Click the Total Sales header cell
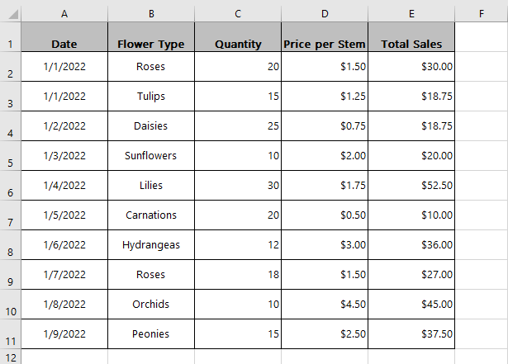The height and width of the screenshot is (364, 508). 411,37
